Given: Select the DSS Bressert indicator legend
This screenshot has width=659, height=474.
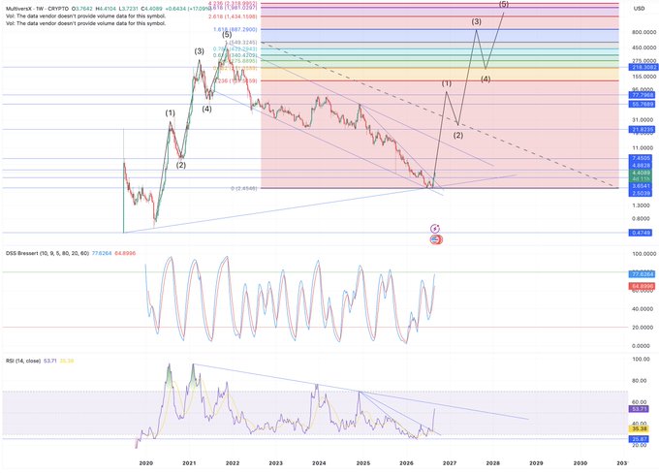Looking at the screenshot, I should pyautogui.click(x=47, y=253).
